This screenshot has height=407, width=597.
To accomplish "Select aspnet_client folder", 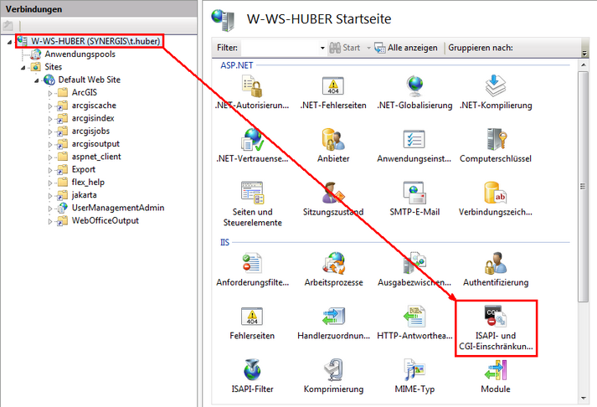I will pyautogui.click(x=96, y=157).
